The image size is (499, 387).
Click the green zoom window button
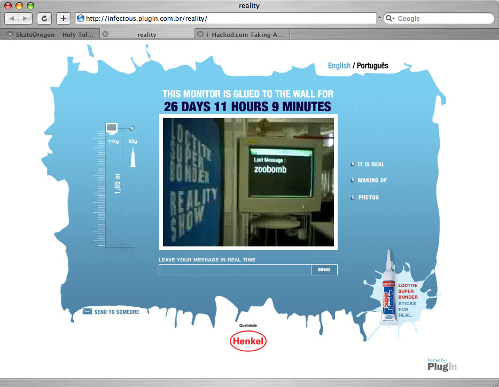30,5
